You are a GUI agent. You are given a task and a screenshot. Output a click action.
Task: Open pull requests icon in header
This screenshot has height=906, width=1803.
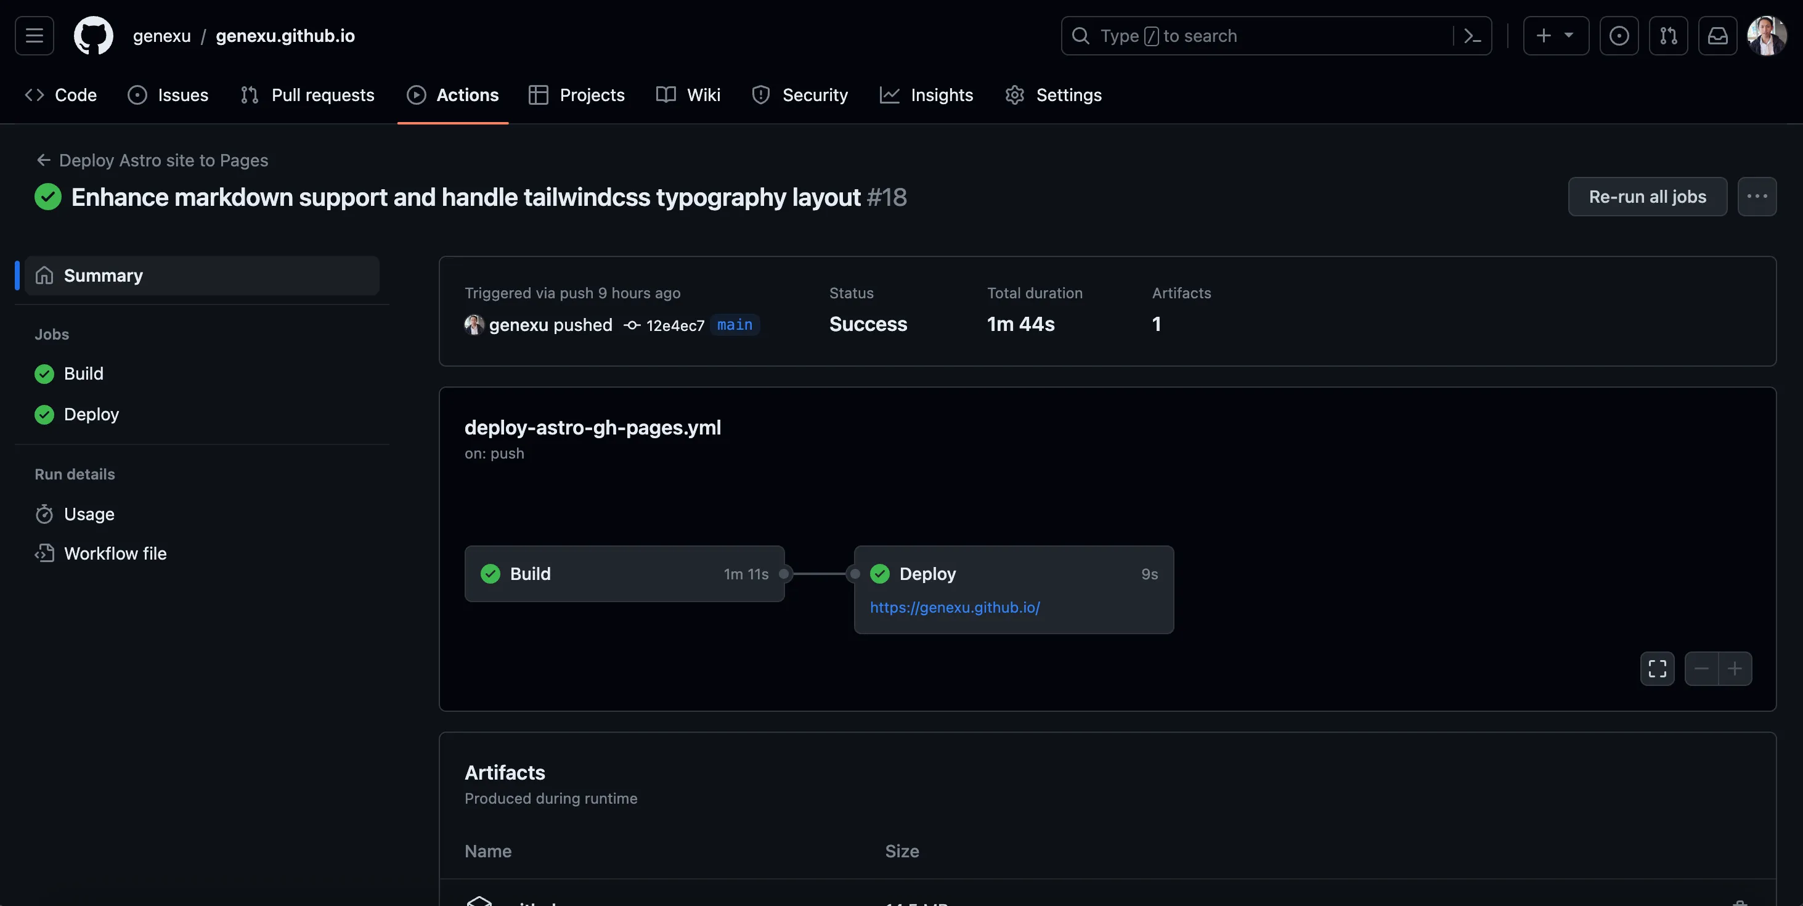pos(1668,36)
